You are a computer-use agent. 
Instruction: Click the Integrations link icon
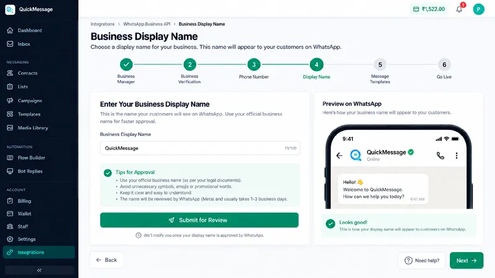[10, 252]
